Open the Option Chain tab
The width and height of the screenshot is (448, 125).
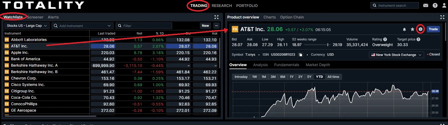pos(292,17)
